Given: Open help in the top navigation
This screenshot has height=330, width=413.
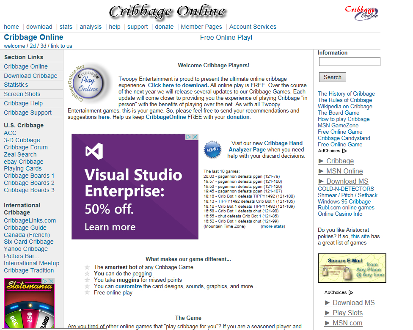Looking at the screenshot, I should 115,27.
